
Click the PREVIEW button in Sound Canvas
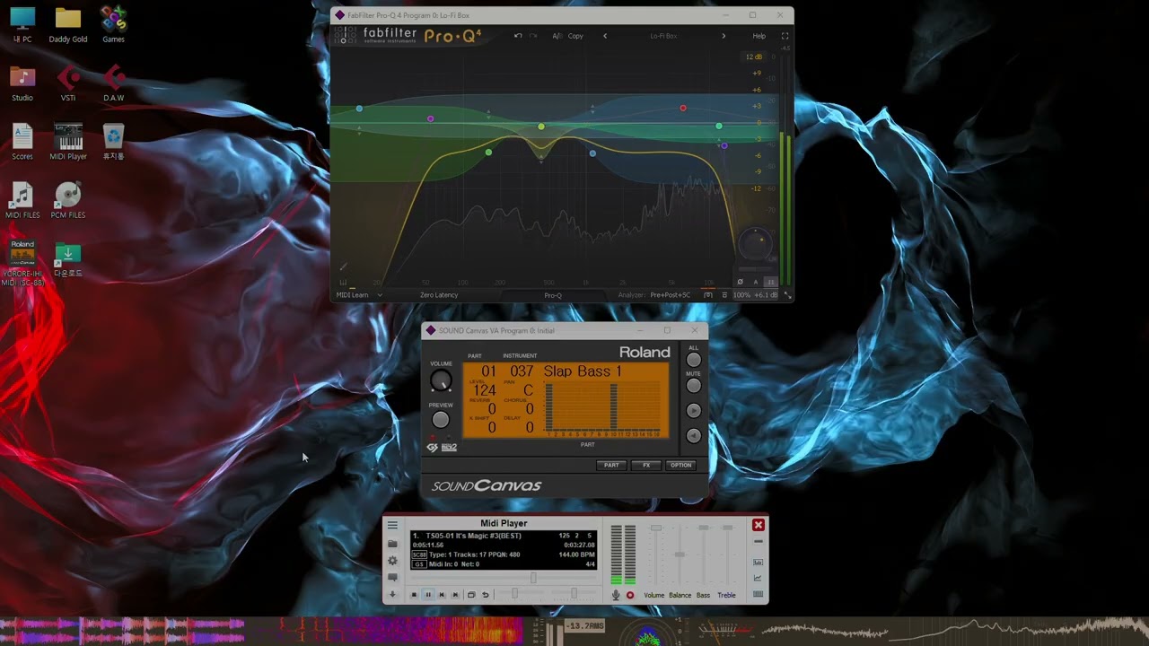(x=440, y=419)
